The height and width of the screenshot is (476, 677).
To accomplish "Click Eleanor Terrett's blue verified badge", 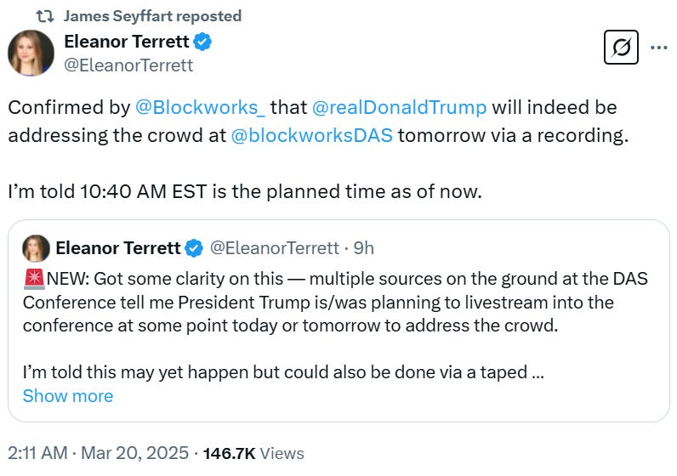I will coord(202,42).
